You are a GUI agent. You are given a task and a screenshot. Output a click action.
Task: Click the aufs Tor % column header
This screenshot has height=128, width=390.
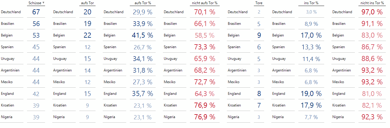tap(142, 3)
